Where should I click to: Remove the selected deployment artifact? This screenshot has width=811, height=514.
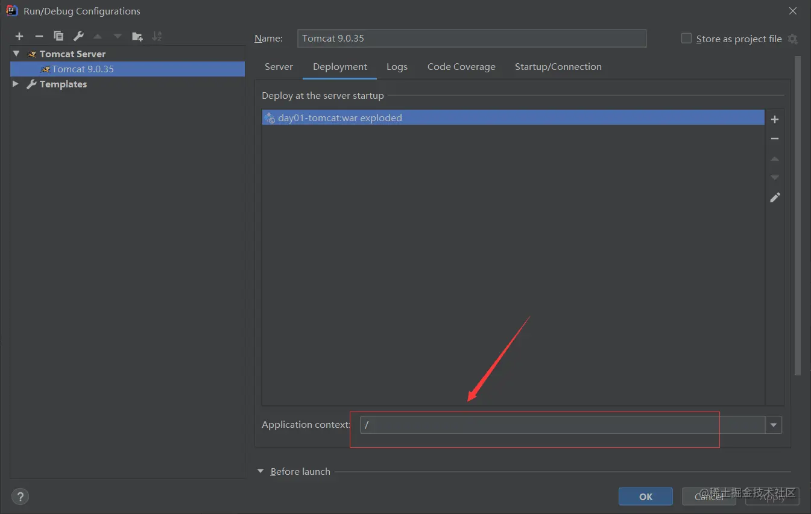[x=775, y=139]
